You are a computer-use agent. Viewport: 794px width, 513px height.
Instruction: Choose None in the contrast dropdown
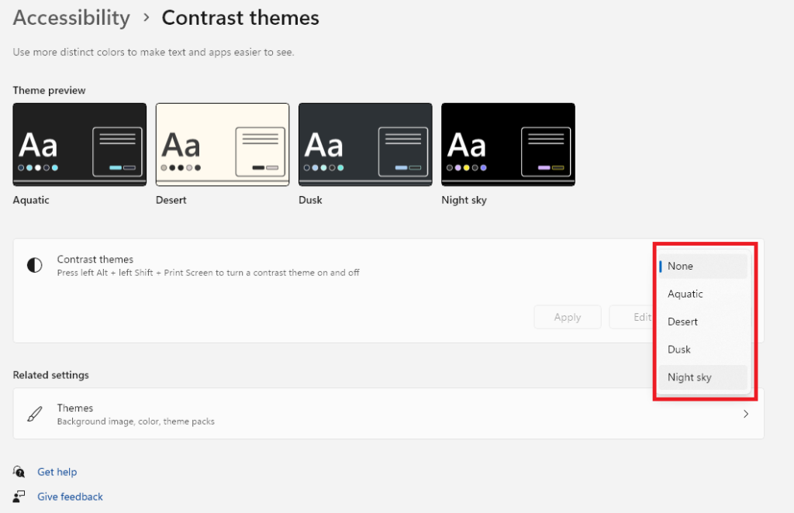703,266
